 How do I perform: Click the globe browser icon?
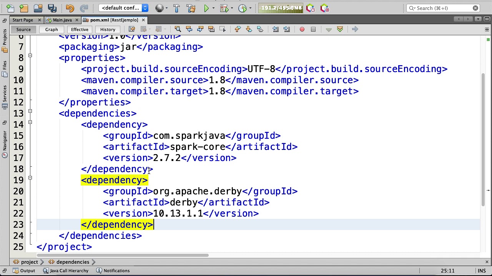pyautogui.click(x=160, y=8)
